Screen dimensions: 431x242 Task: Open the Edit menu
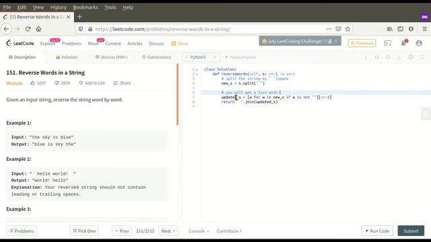(22, 7)
